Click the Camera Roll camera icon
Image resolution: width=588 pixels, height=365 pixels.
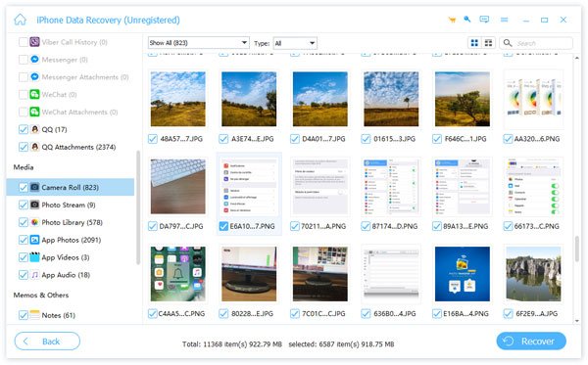[34, 187]
